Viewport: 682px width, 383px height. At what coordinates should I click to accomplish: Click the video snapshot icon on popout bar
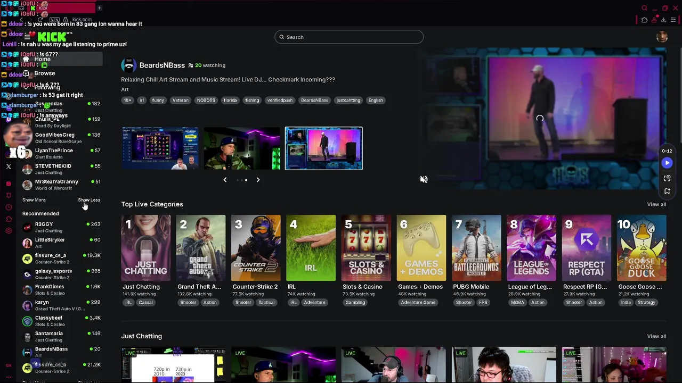(x=667, y=178)
